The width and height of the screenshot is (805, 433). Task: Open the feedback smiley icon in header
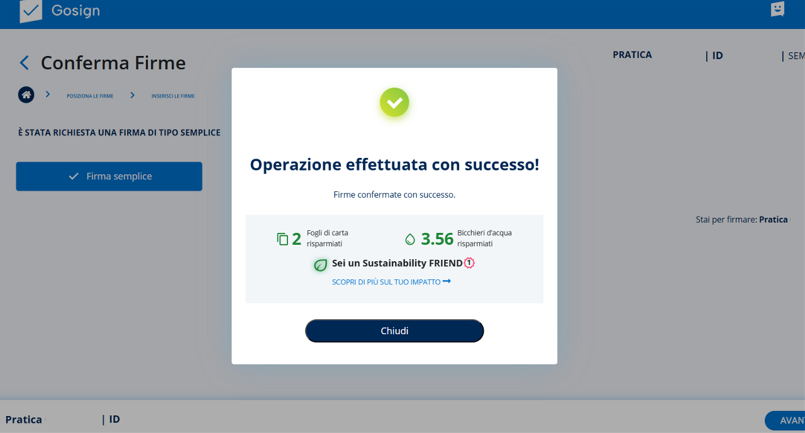pyautogui.click(x=778, y=9)
